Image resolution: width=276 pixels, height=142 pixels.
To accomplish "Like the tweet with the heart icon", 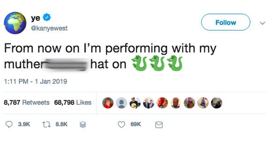I will click(x=121, y=124).
